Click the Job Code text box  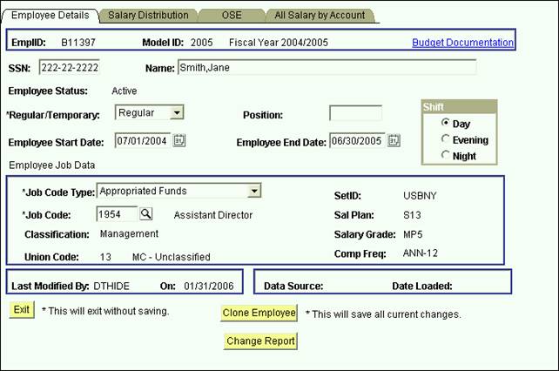116,213
